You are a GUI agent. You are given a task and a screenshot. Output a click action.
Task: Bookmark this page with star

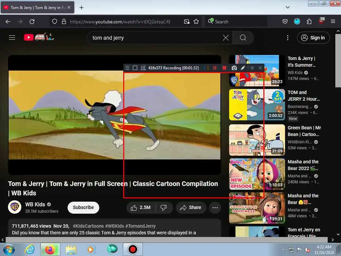196,22
